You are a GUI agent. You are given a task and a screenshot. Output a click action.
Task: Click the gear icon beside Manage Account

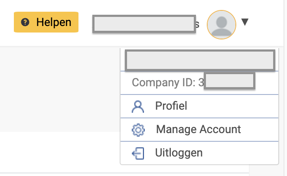tap(137, 130)
